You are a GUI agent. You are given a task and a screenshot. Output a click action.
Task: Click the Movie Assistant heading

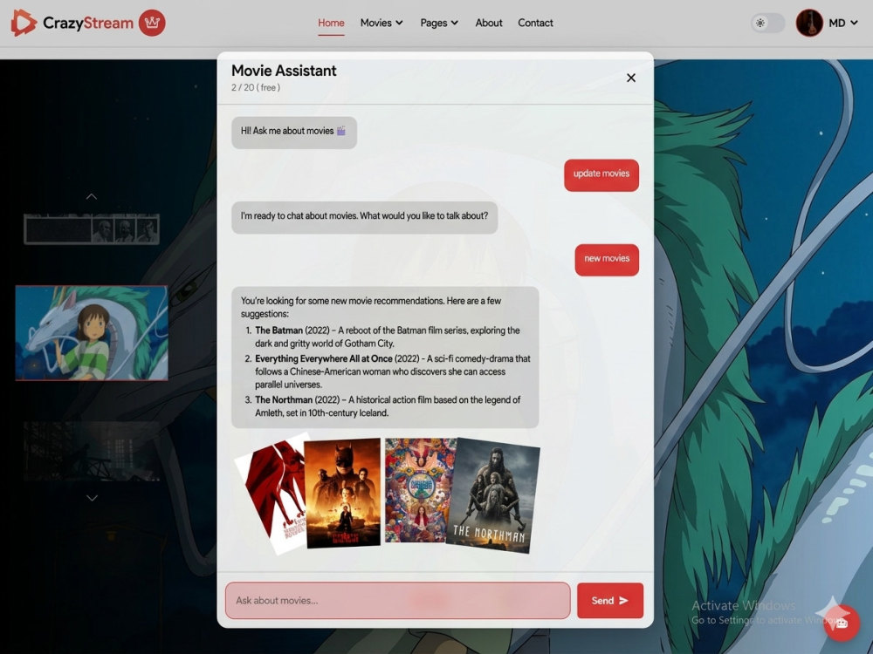click(x=284, y=71)
